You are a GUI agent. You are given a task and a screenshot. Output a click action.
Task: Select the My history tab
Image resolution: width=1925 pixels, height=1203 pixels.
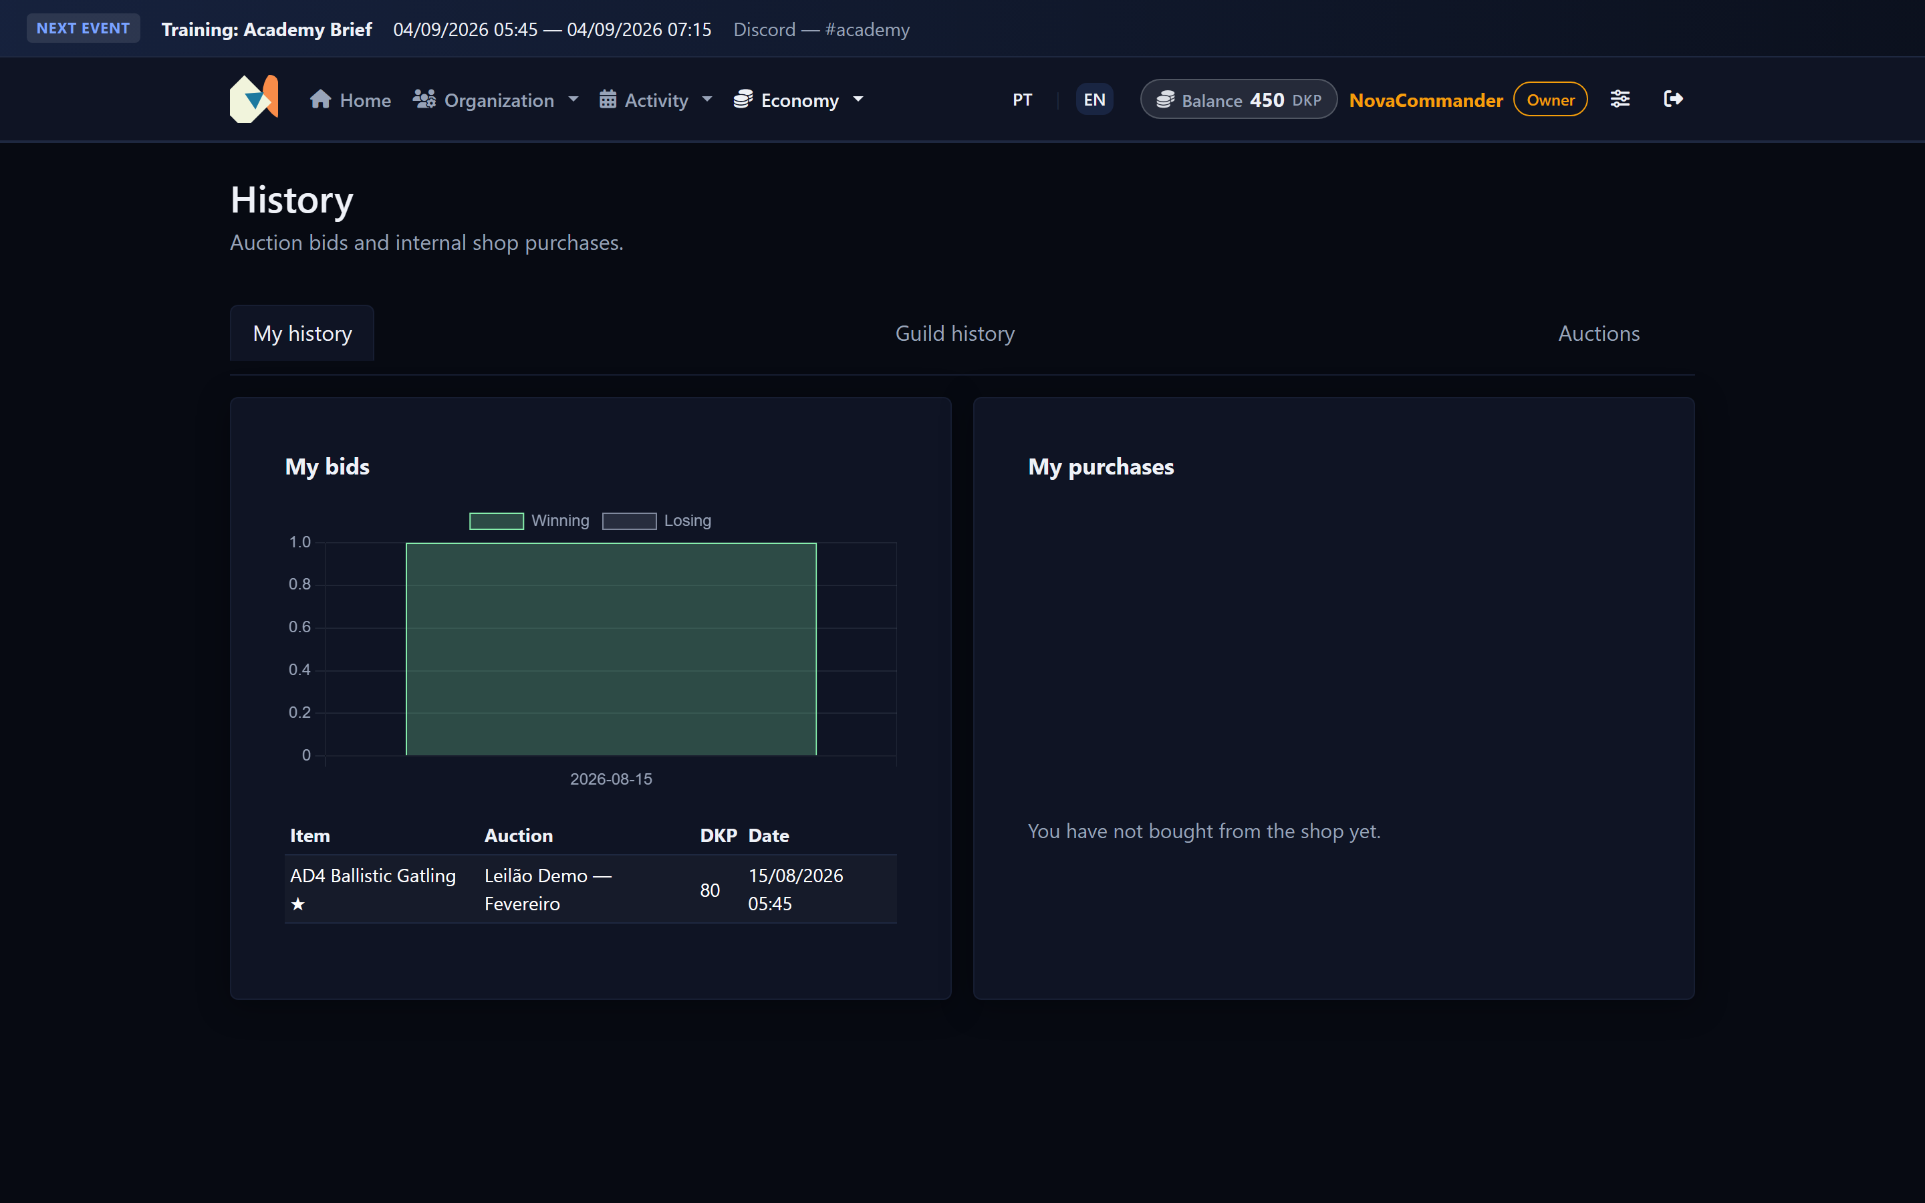pyautogui.click(x=302, y=333)
